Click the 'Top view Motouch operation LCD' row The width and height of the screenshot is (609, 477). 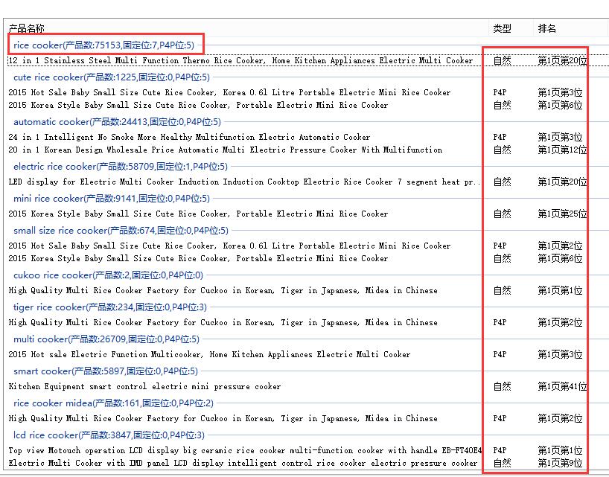click(x=245, y=450)
